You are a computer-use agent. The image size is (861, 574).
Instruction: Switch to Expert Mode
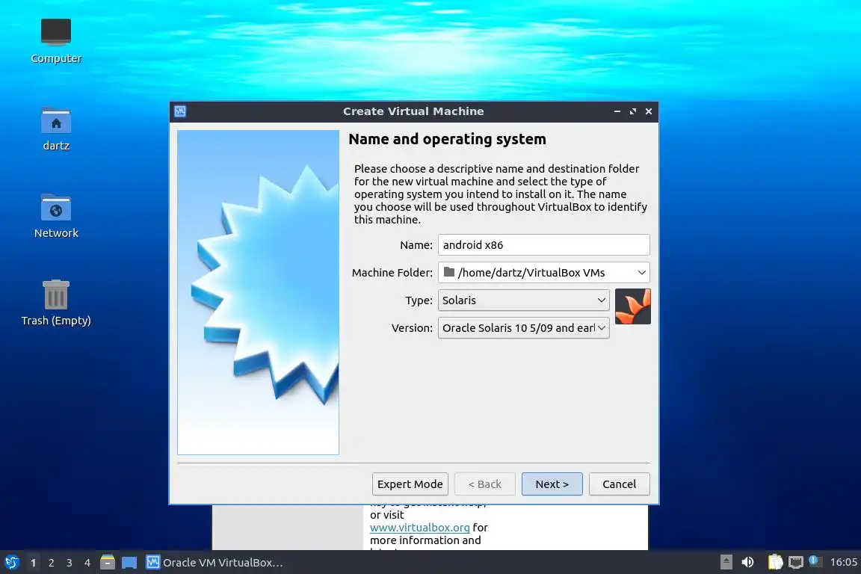coord(410,484)
